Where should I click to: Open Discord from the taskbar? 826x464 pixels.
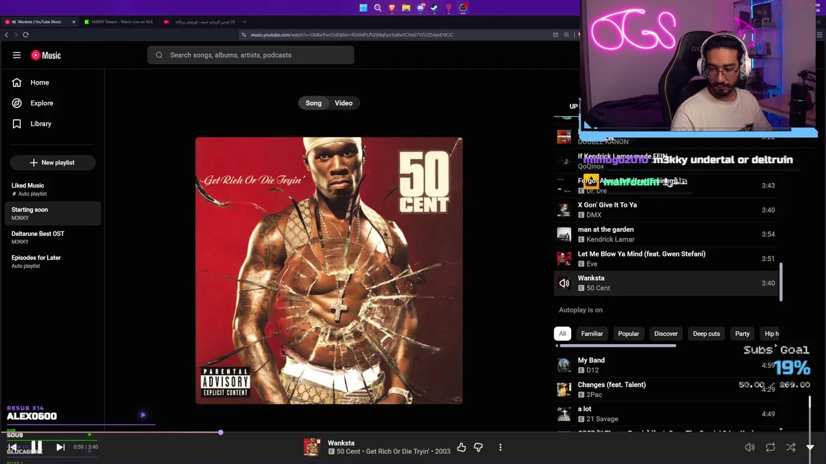pyautogui.click(x=420, y=8)
